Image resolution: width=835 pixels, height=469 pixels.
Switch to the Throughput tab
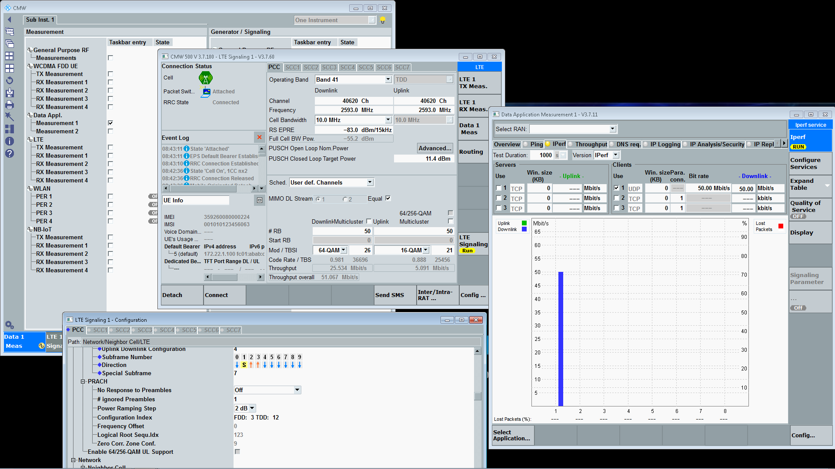[590, 144]
